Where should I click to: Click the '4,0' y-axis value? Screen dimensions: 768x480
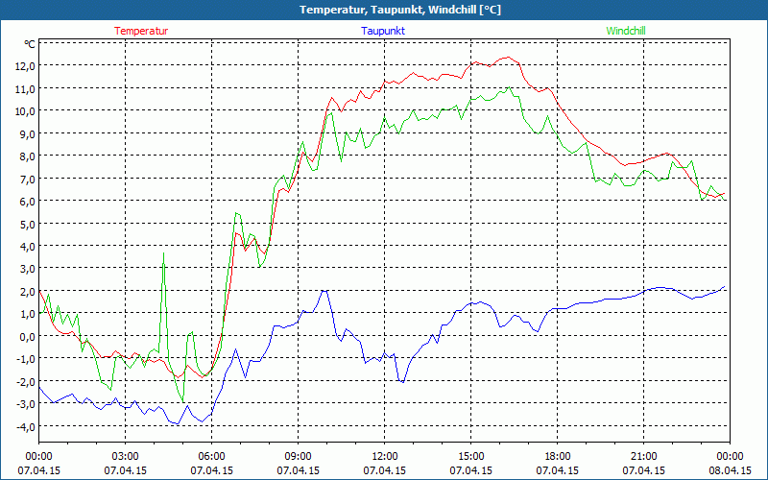point(27,247)
